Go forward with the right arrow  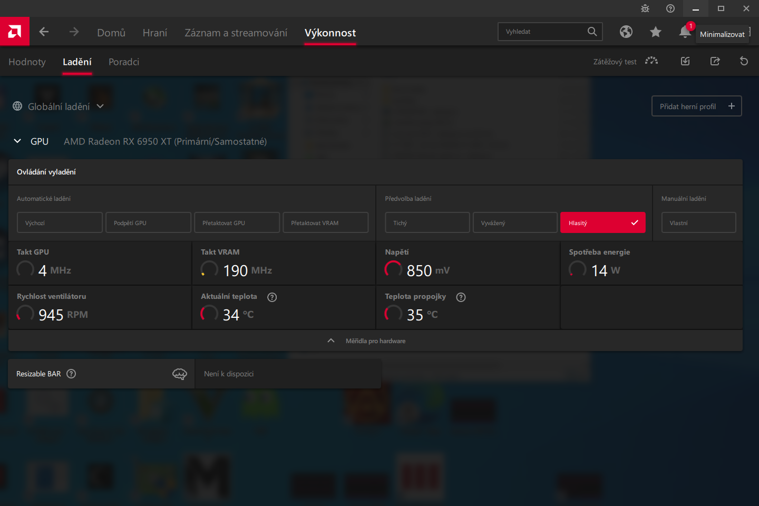[74, 32]
